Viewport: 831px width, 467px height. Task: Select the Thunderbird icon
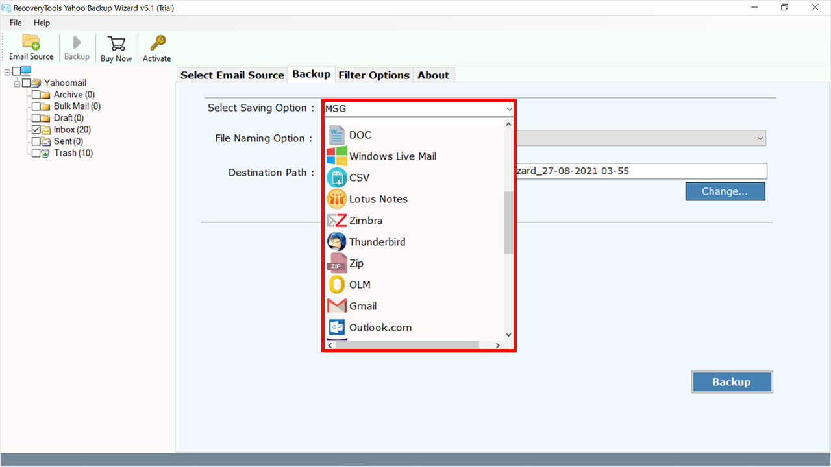click(x=336, y=242)
